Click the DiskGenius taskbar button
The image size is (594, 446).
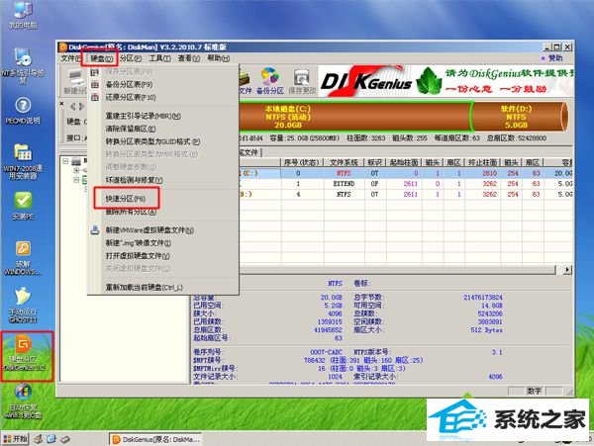155,439
